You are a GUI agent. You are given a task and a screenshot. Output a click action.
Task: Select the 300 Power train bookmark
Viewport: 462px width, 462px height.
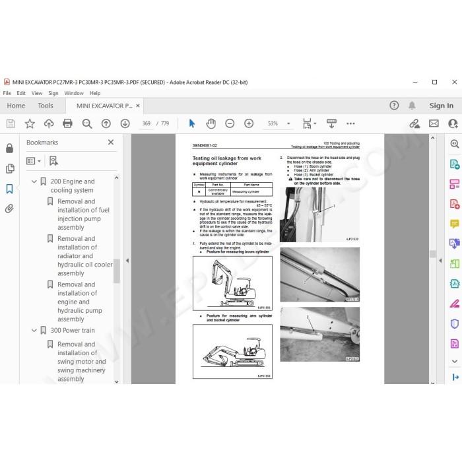click(73, 330)
